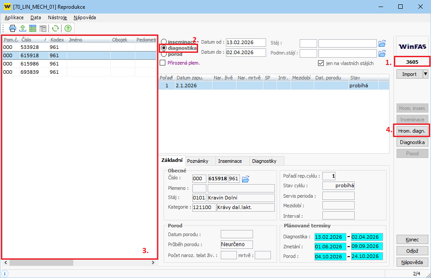Image resolution: width=431 pixels, height=278 pixels.
Task: Click the export upload arrow icon
Action: click(x=23, y=28)
